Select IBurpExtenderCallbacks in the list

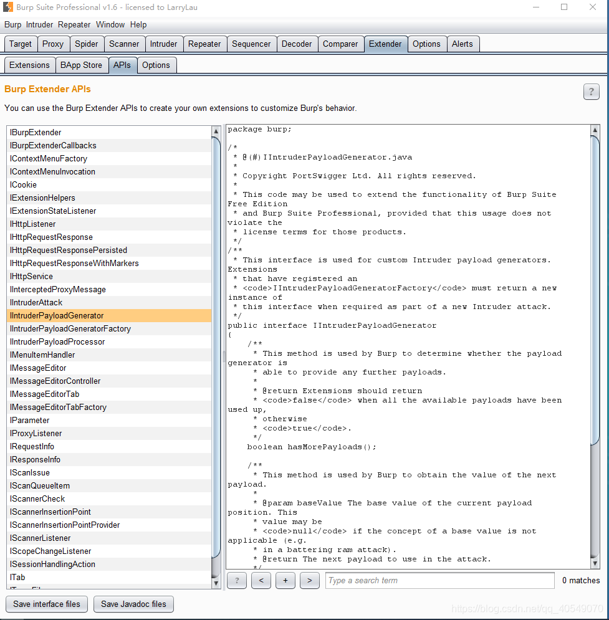click(x=109, y=146)
